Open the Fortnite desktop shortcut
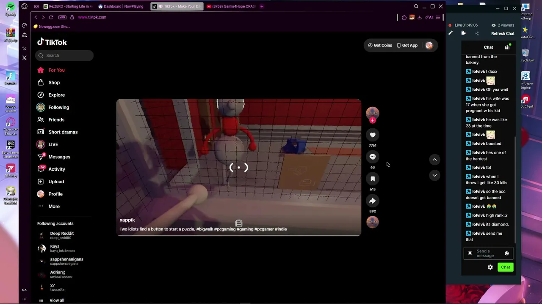The height and width of the screenshot is (304, 542). [11, 78]
